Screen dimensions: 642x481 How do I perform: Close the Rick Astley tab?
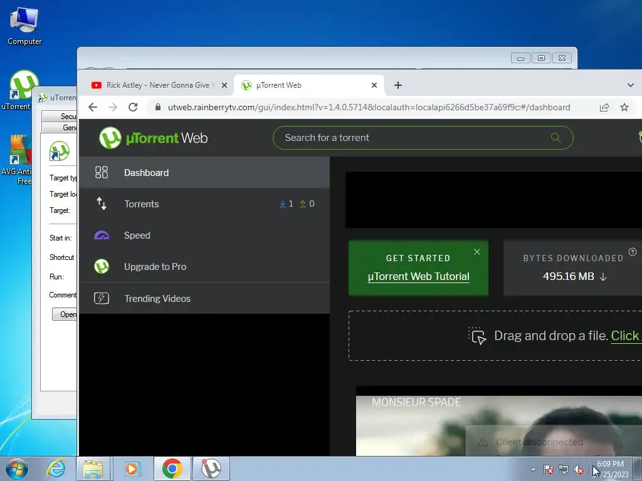pos(224,85)
